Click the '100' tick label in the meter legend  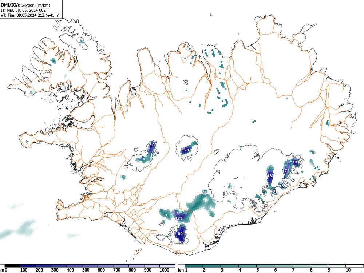(24, 270)
